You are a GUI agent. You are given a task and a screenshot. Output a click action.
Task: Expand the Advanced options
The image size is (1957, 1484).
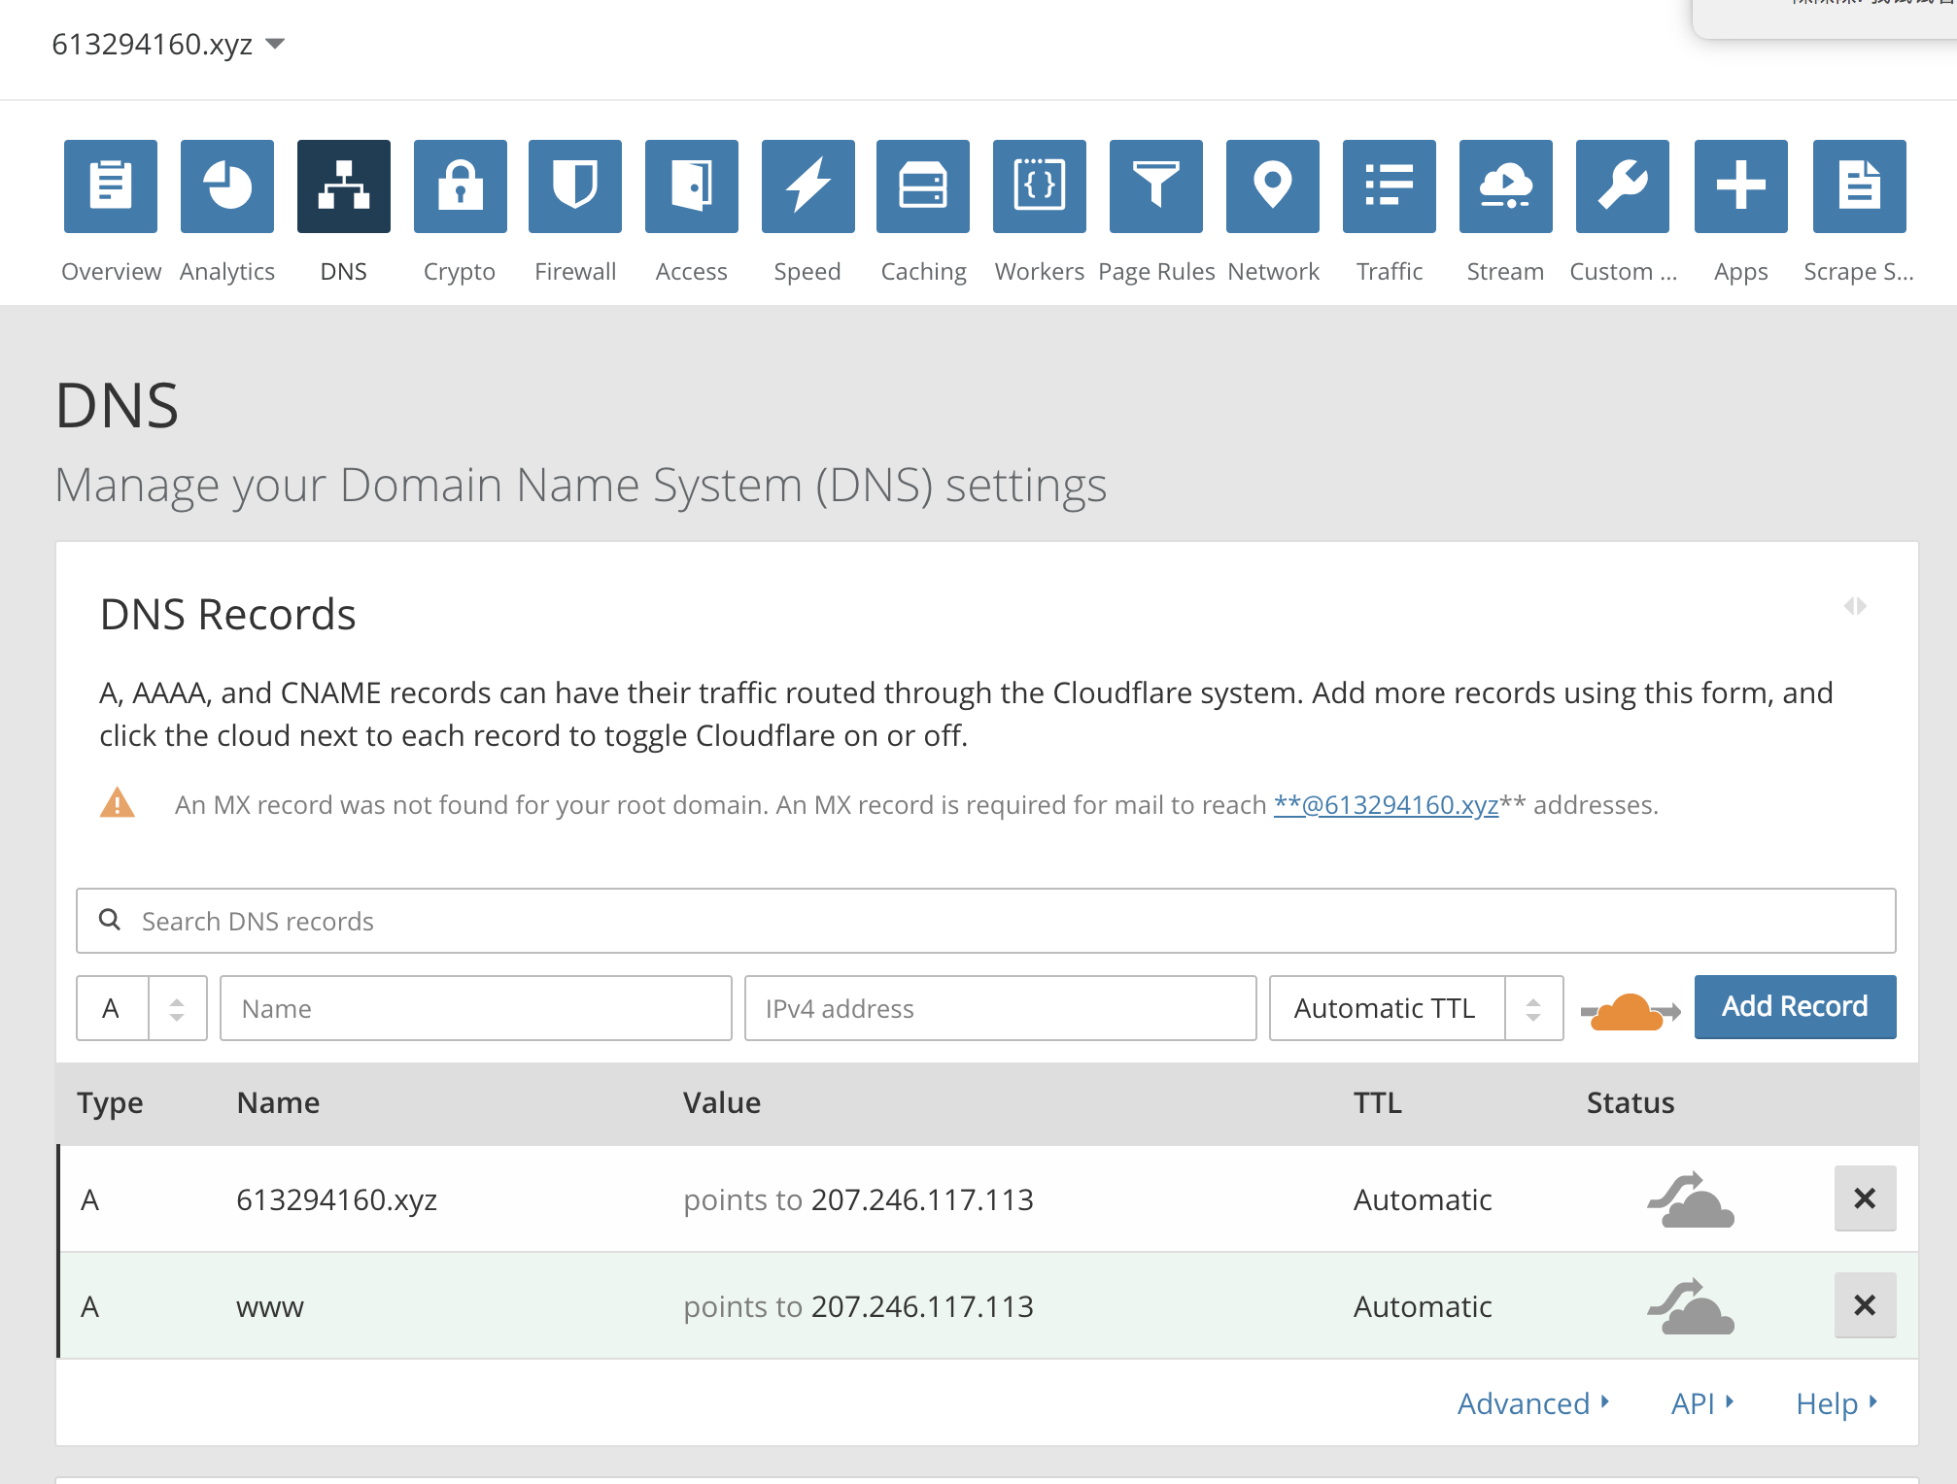(x=1533, y=1403)
